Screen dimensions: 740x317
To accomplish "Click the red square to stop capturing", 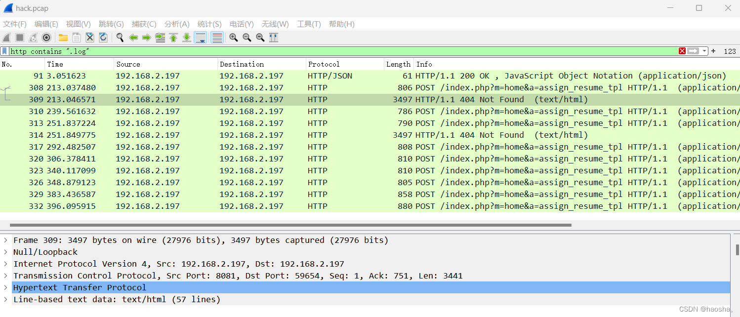I will (19, 38).
